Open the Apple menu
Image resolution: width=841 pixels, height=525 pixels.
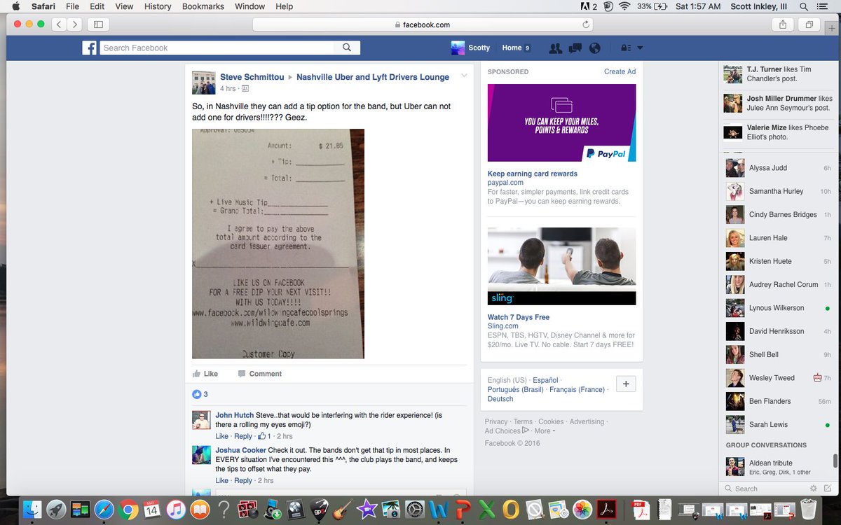coord(15,6)
